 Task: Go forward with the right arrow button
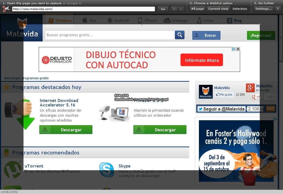click(181, 9)
